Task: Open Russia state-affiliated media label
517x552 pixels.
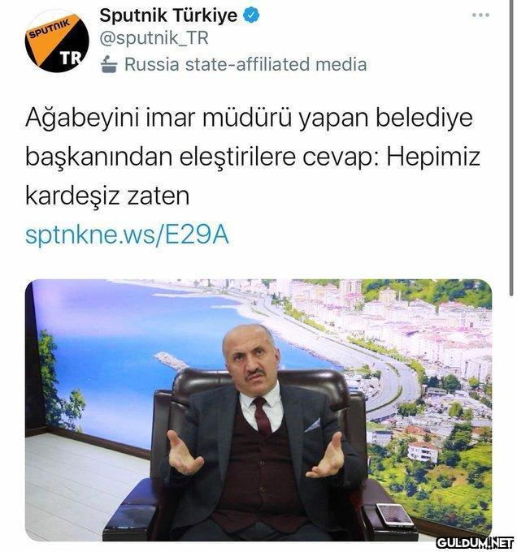Action: (x=245, y=64)
